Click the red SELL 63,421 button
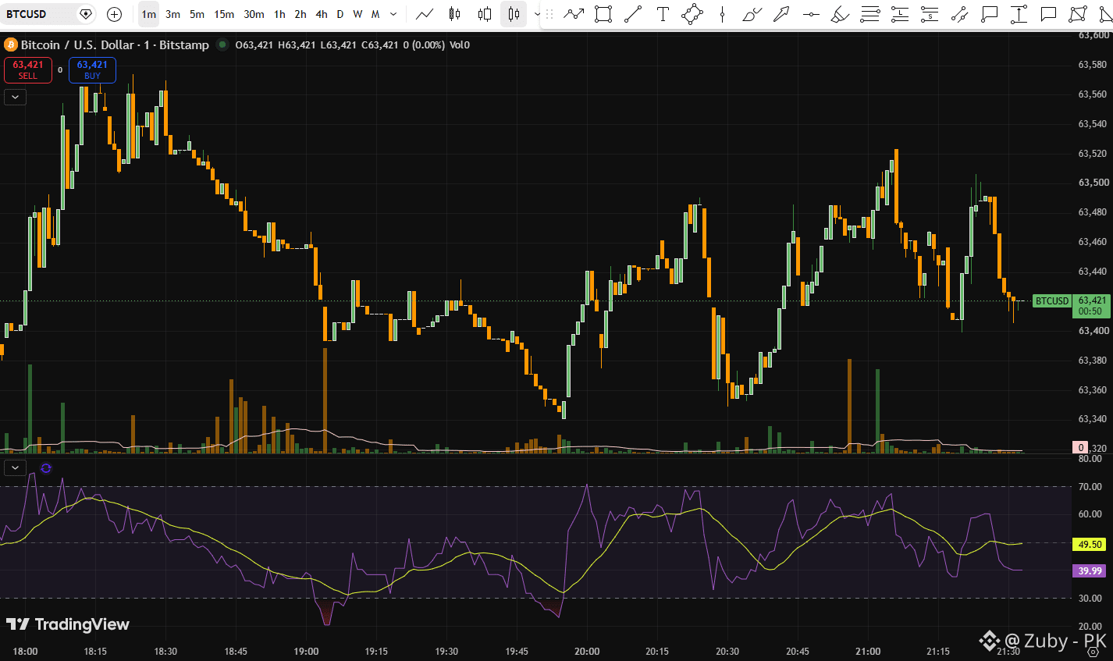The width and height of the screenshot is (1113, 661). pos(28,70)
